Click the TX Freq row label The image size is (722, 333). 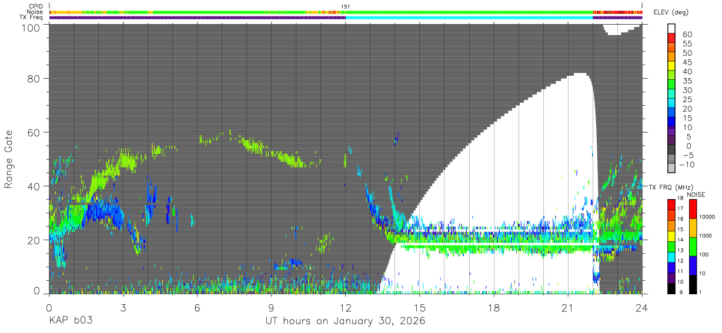31,17
